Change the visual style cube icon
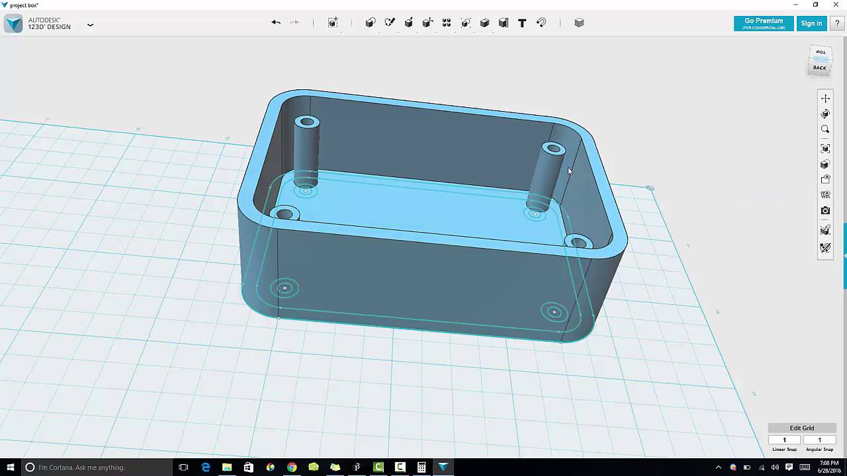Image resolution: width=847 pixels, height=476 pixels. [825, 165]
